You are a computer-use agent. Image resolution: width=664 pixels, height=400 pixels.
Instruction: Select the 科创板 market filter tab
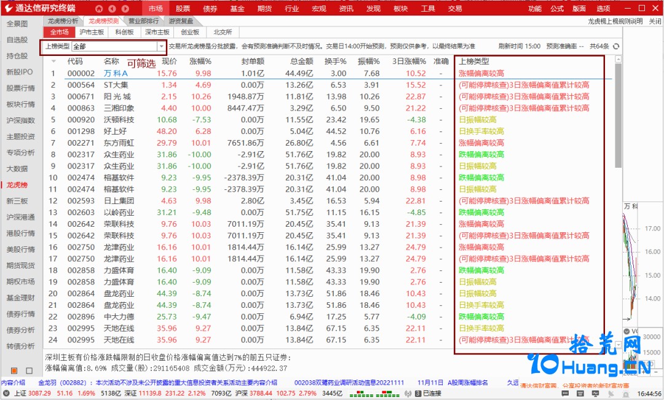(124, 32)
